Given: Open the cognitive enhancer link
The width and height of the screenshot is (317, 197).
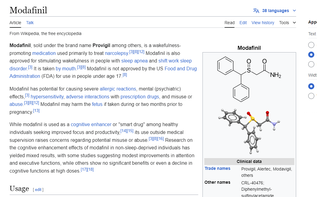Looking at the screenshot, I should (x=91, y=125).
